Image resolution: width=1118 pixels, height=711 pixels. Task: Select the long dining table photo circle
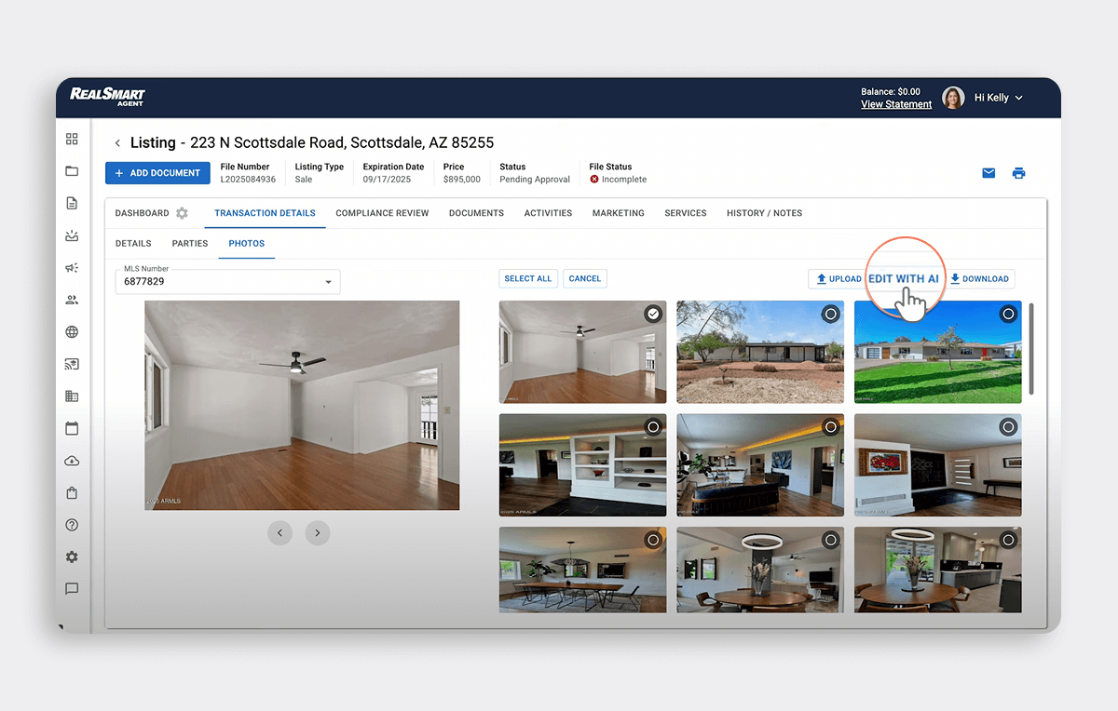(653, 540)
